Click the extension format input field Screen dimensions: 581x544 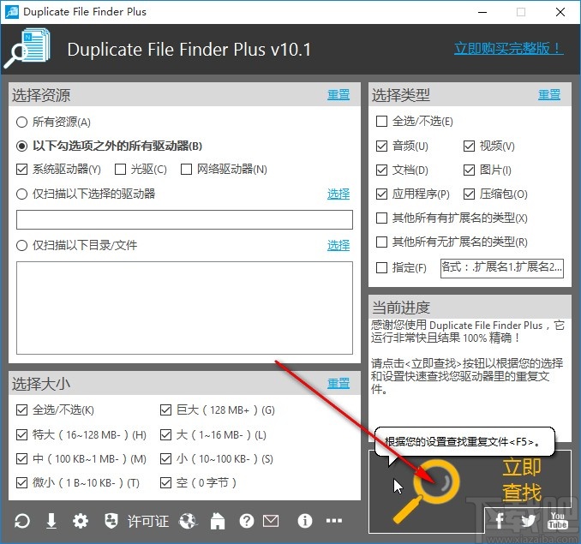tap(502, 268)
